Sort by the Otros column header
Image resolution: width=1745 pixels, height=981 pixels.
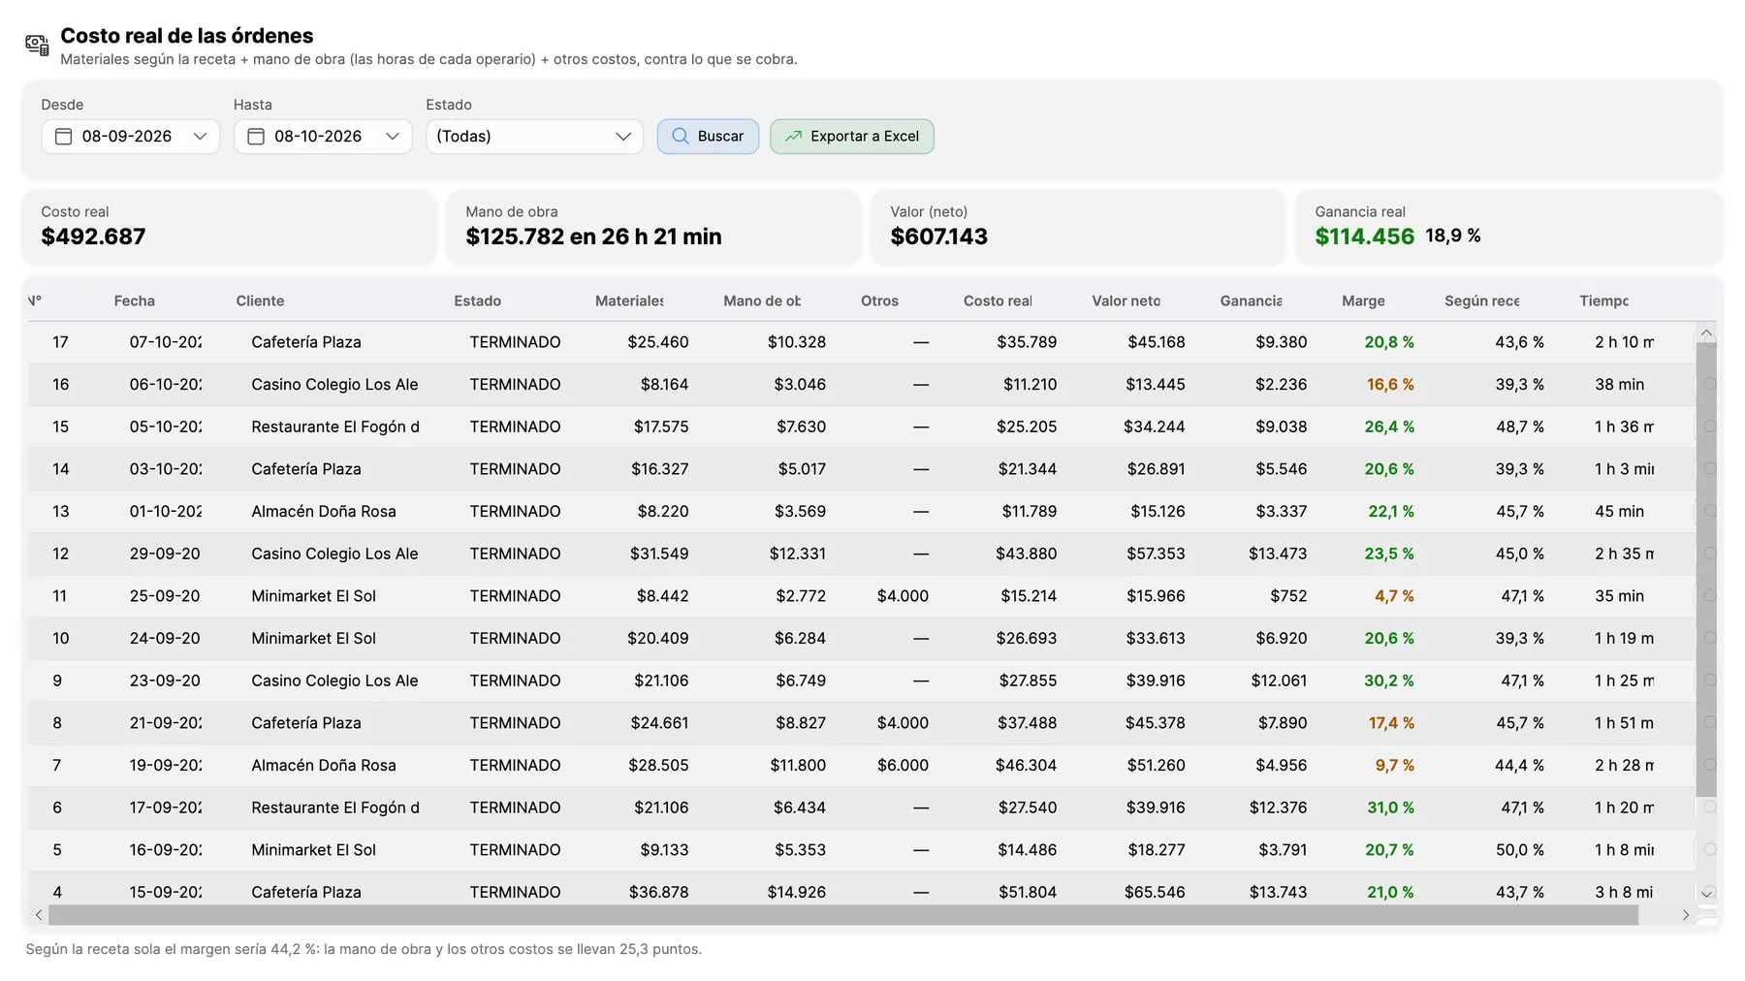[x=879, y=301]
